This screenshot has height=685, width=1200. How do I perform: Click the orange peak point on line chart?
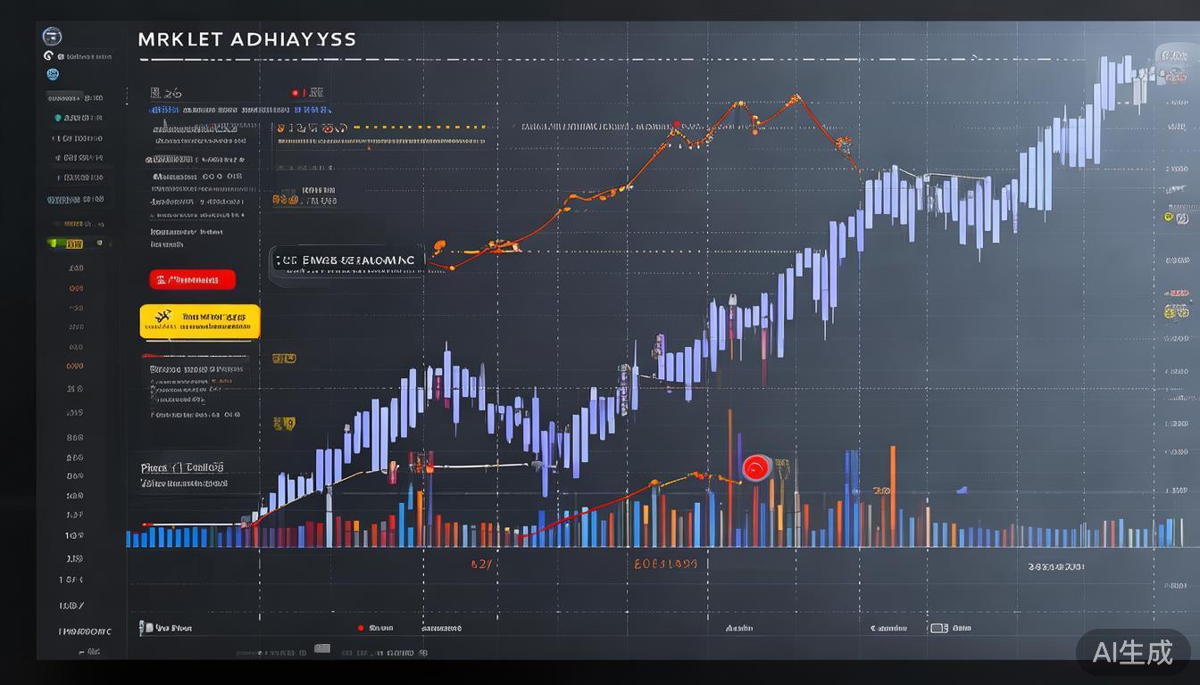(794, 97)
